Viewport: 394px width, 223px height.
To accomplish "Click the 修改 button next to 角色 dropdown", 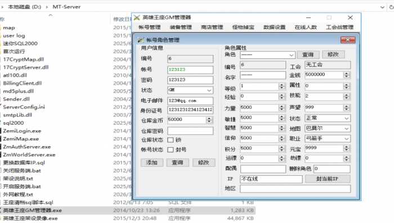I will pos(333,54).
